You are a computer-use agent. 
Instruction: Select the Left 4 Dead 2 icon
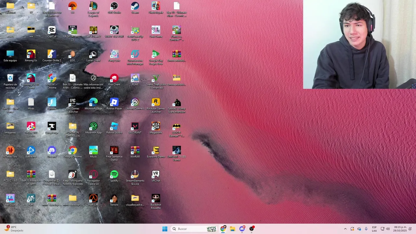tap(93, 32)
